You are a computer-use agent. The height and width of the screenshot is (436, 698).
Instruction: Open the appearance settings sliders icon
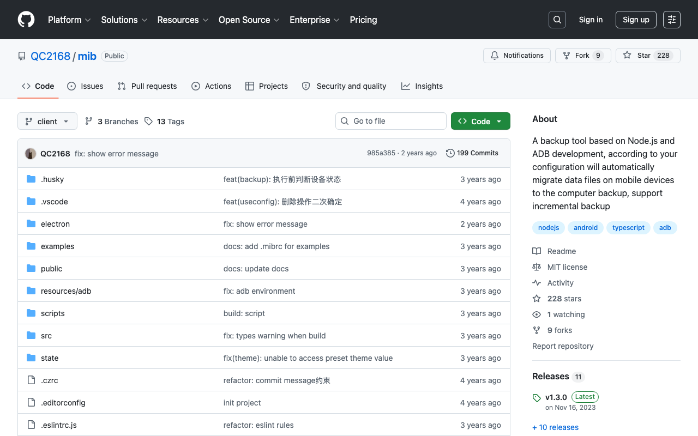point(672,20)
